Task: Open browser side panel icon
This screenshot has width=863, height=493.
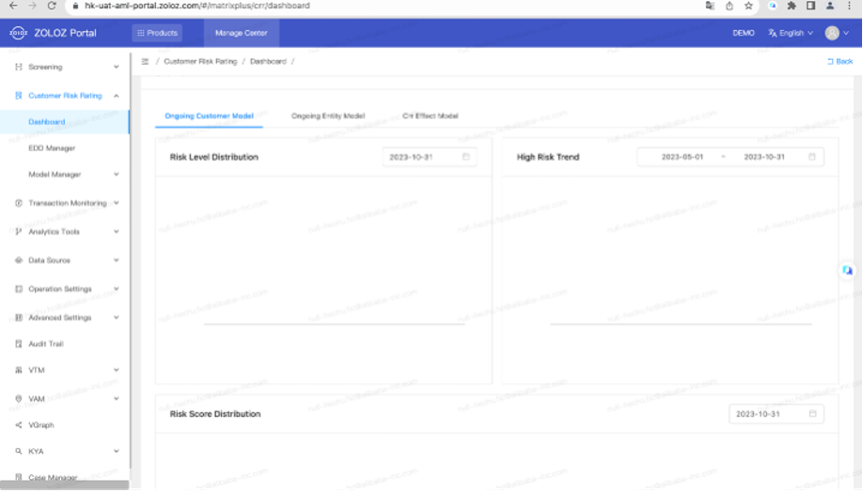Action: tap(810, 6)
